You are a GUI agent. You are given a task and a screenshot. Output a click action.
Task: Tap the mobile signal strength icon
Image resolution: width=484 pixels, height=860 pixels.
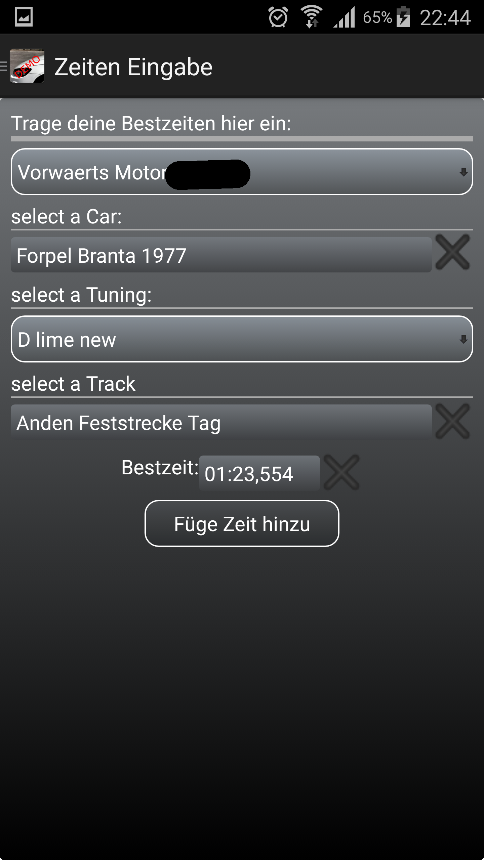[x=345, y=17]
